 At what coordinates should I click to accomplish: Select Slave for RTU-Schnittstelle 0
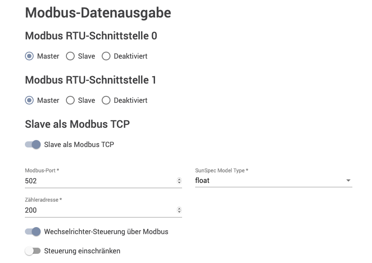tap(70, 56)
